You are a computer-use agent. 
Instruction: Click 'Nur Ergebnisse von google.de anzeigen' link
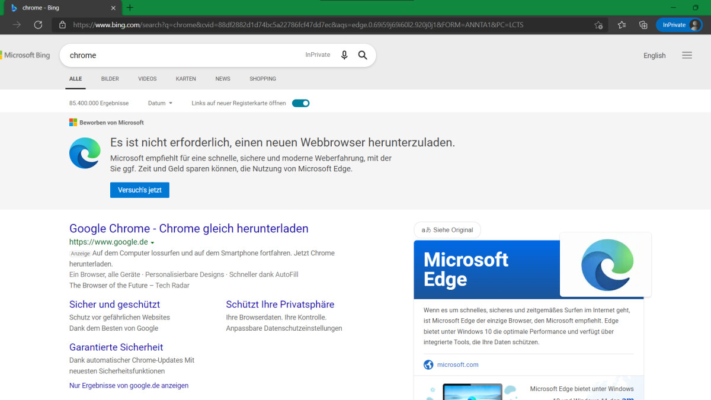pyautogui.click(x=129, y=385)
